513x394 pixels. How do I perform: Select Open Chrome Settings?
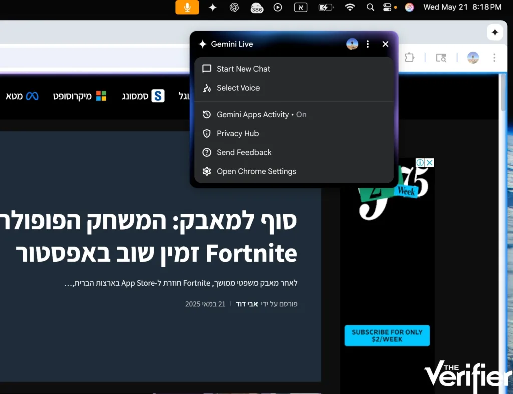[294, 171]
